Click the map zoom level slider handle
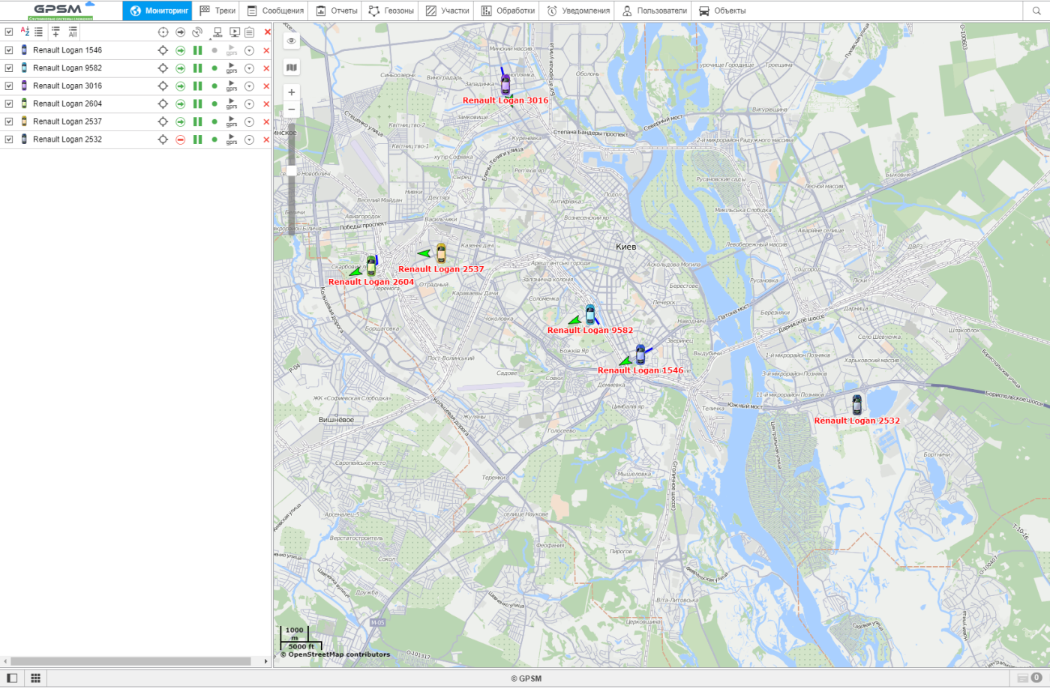1050x689 pixels. click(x=292, y=171)
